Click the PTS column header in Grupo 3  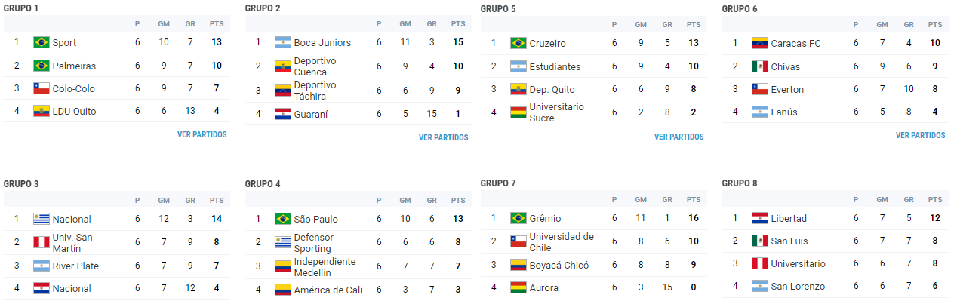(217, 200)
